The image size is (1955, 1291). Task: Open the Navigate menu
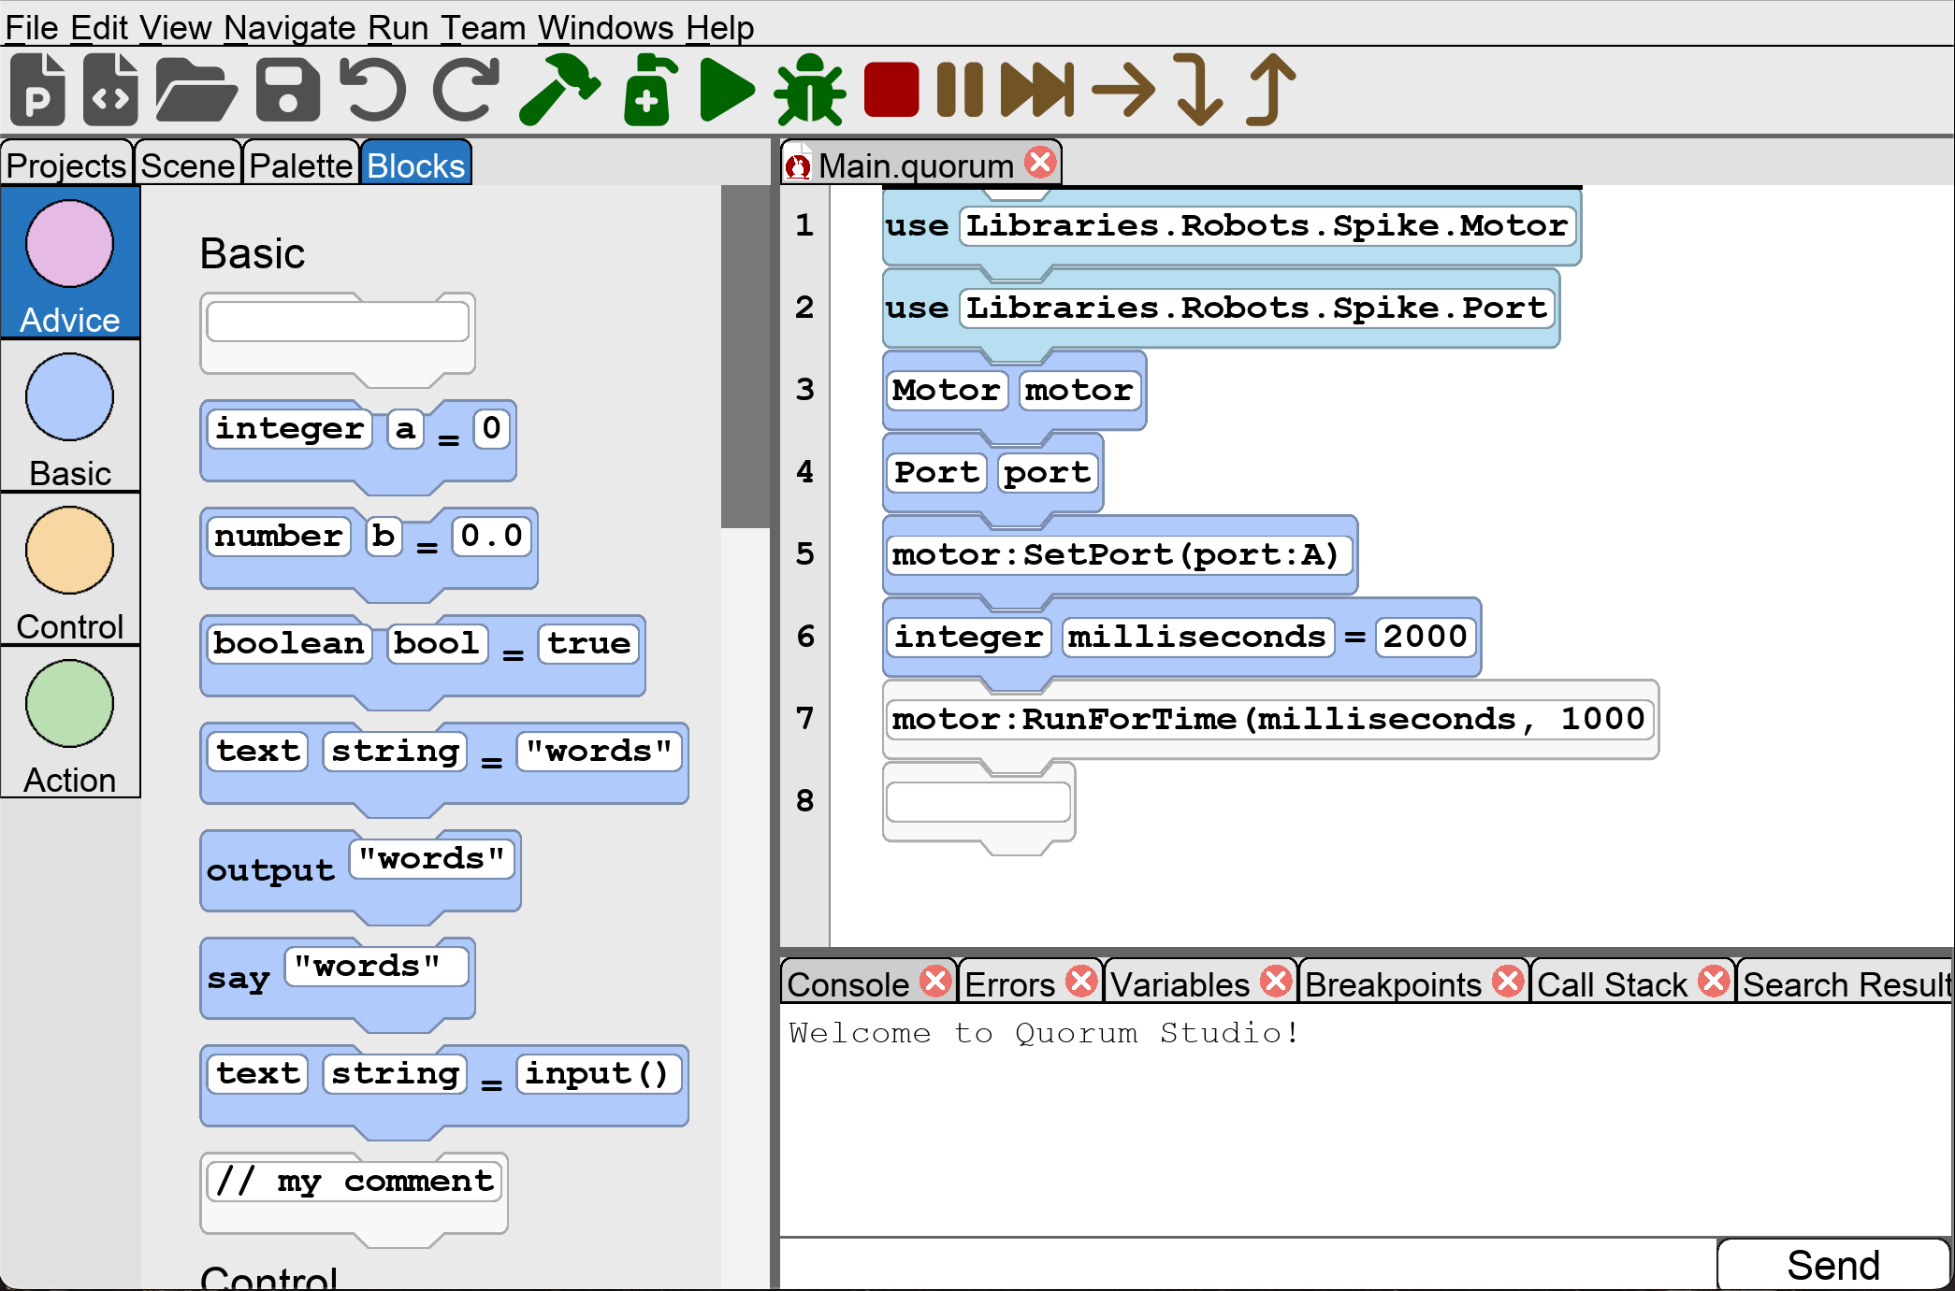pyautogui.click(x=291, y=28)
